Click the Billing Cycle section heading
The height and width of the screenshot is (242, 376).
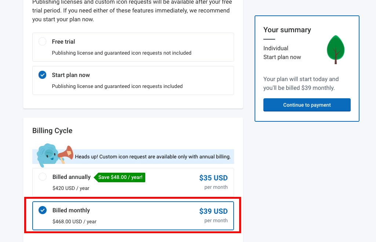pos(52,131)
